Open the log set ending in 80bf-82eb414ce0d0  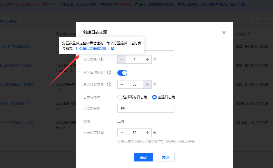[x=17, y=123]
